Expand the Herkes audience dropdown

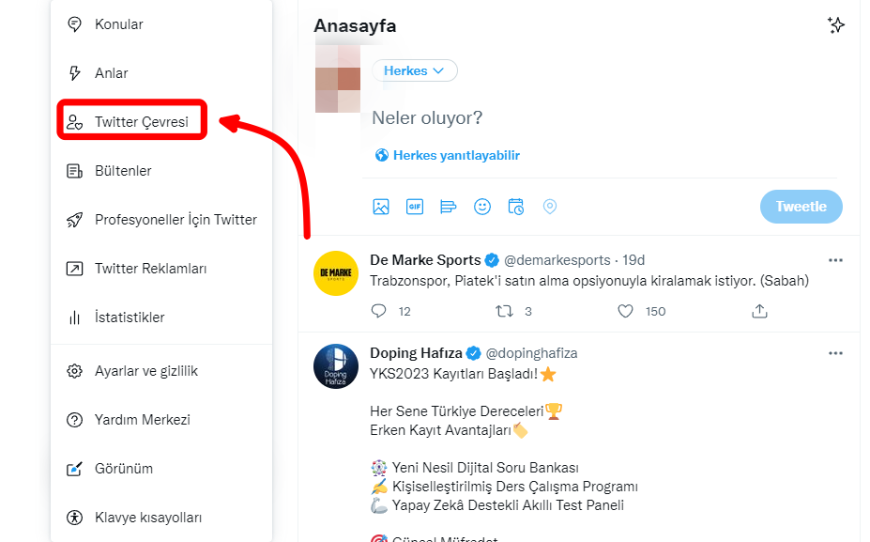pos(414,70)
